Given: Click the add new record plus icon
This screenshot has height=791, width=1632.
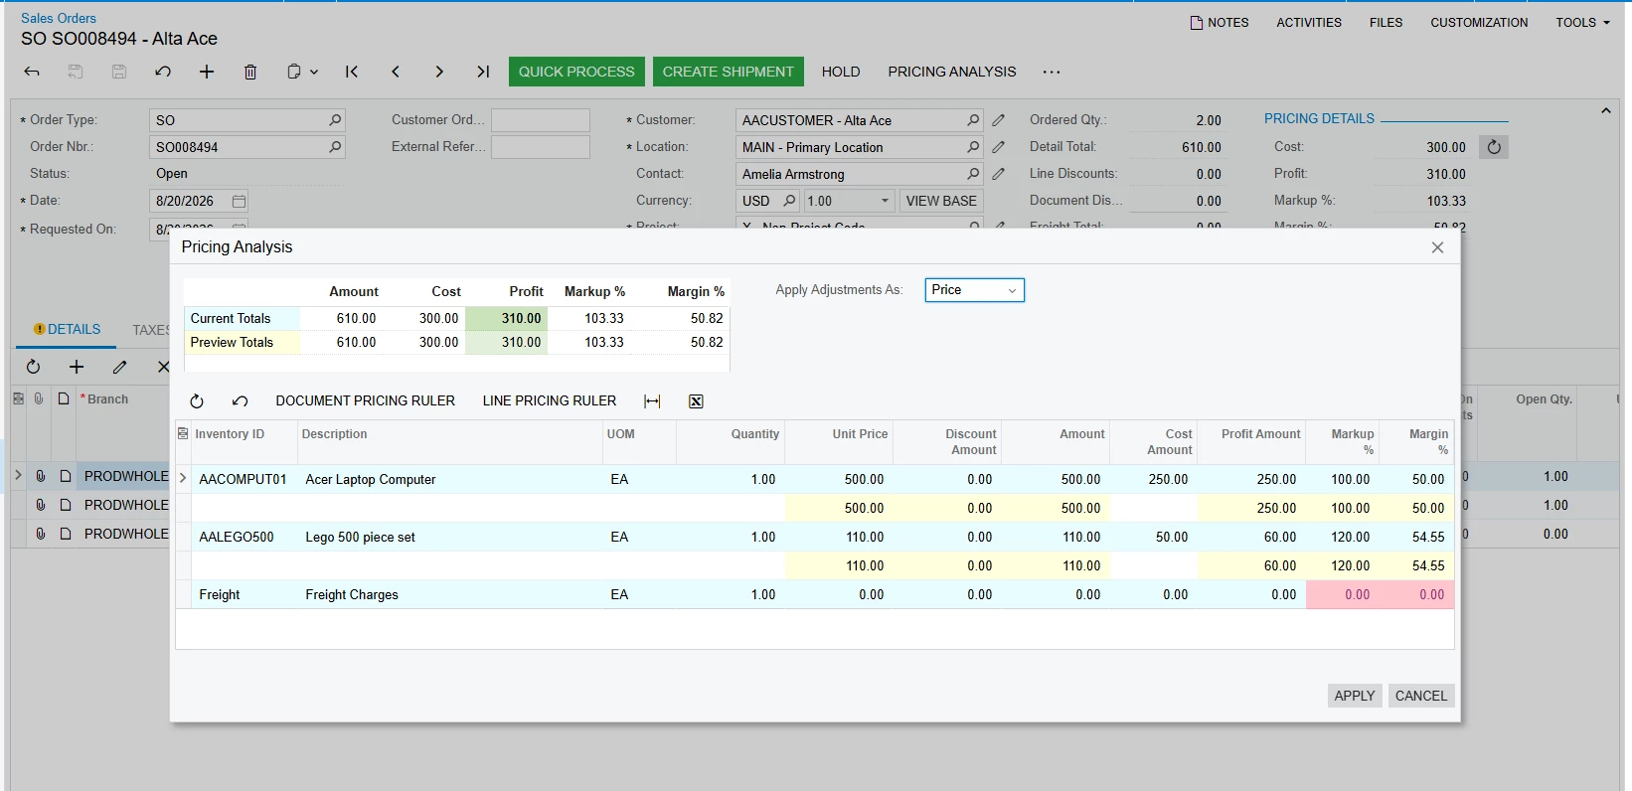Looking at the screenshot, I should (x=207, y=72).
